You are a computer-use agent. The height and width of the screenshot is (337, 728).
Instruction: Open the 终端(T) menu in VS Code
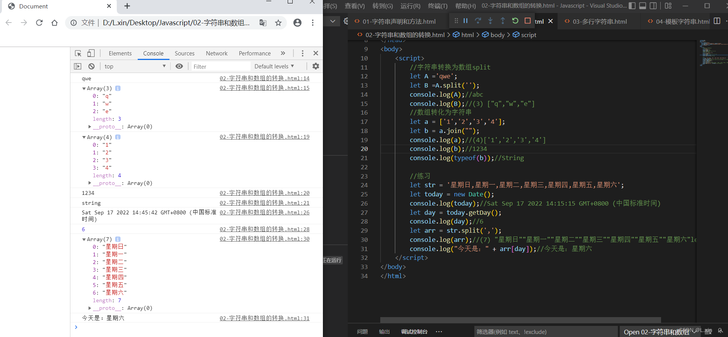(438, 6)
